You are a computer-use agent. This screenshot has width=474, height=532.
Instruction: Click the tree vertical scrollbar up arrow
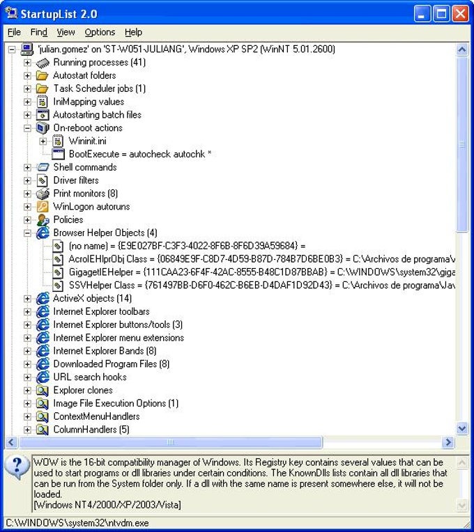[461, 50]
